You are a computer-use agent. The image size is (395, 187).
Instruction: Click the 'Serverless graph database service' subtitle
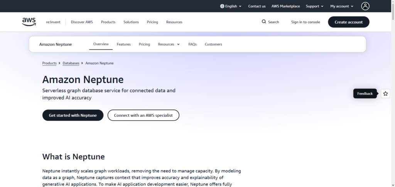point(109,94)
